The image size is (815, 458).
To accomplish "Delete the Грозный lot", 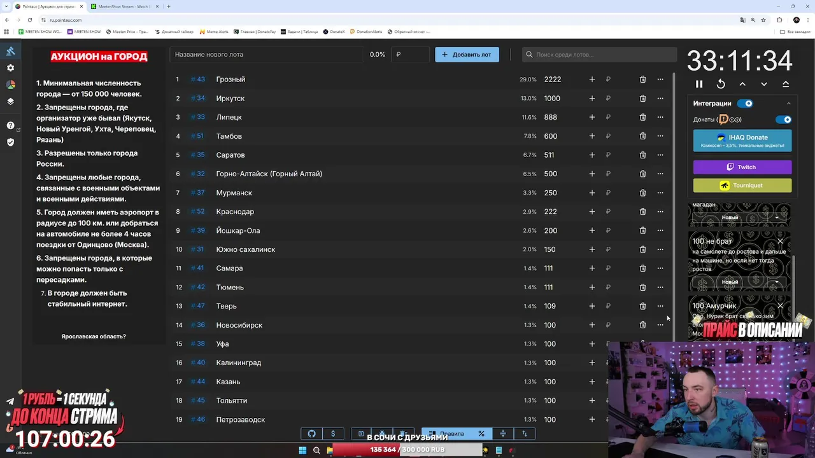I will (x=642, y=80).
